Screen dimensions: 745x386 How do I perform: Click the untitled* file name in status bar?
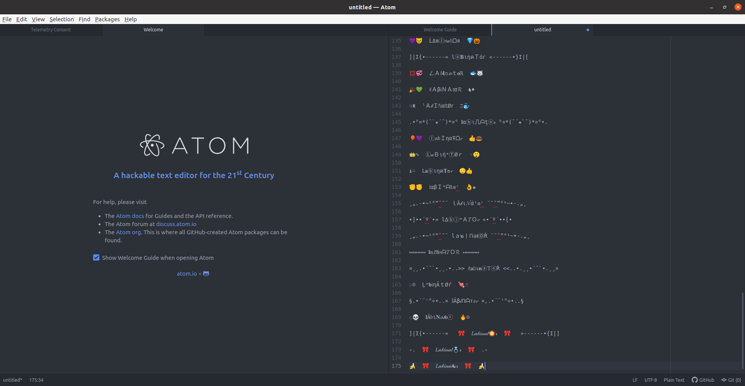[13, 380]
